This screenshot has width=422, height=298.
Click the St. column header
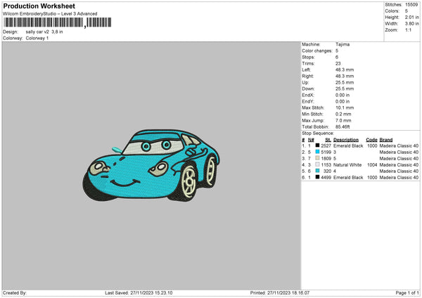pyautogui.click(x=328, y=139)
